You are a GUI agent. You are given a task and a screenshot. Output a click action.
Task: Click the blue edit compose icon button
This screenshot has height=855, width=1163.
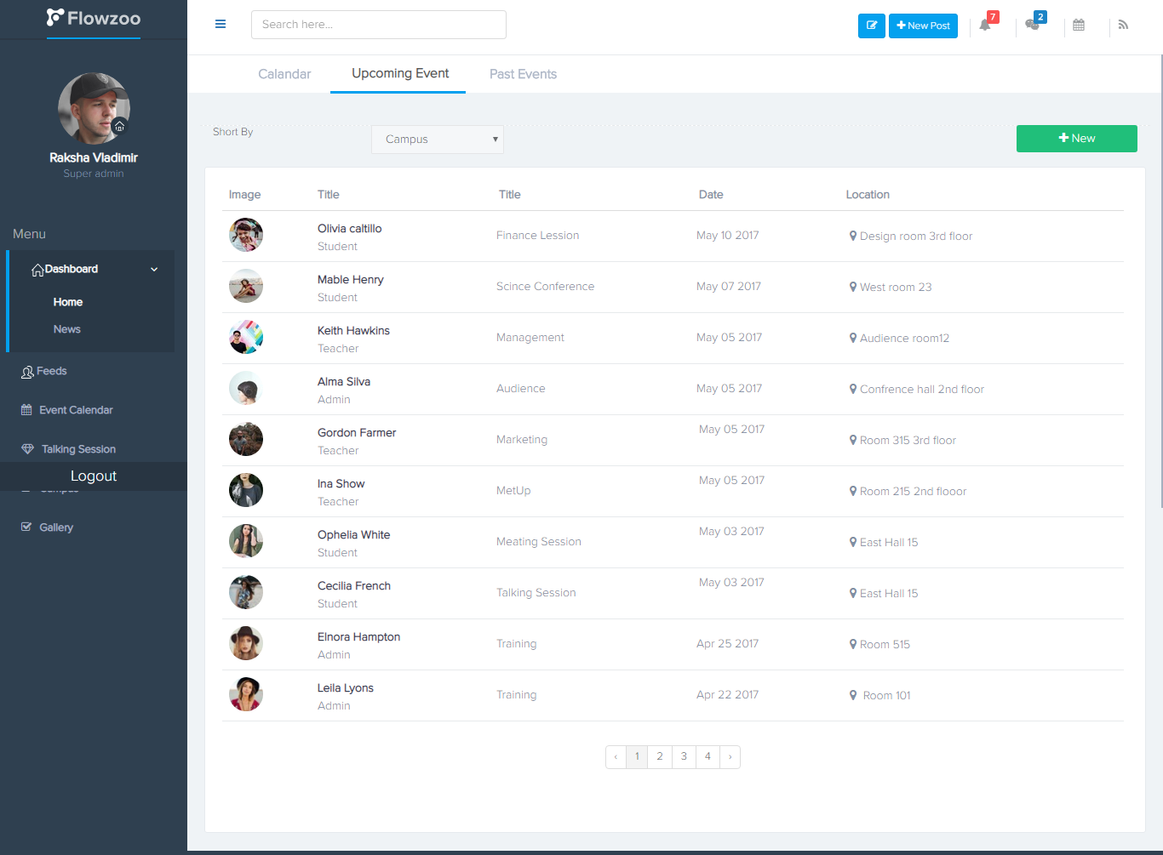[872, 26]
